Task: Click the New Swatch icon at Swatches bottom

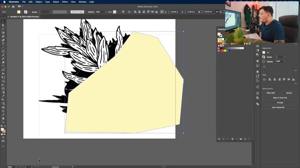Action: (245, 139)
